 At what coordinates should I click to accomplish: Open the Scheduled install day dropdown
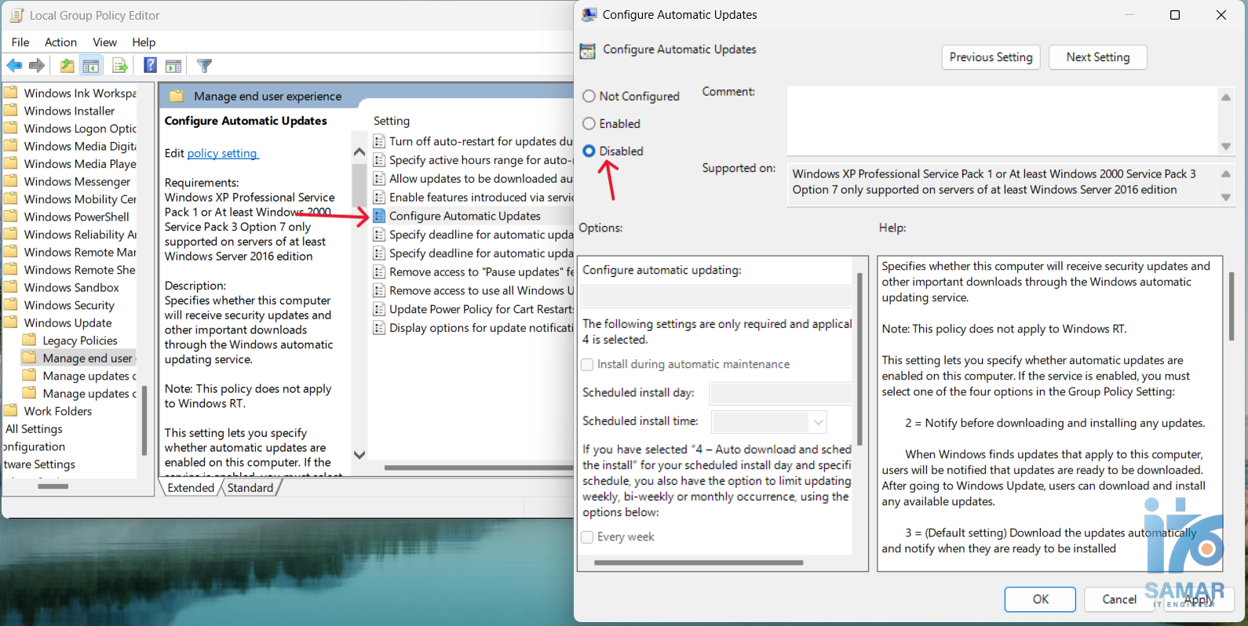(779, 393)
